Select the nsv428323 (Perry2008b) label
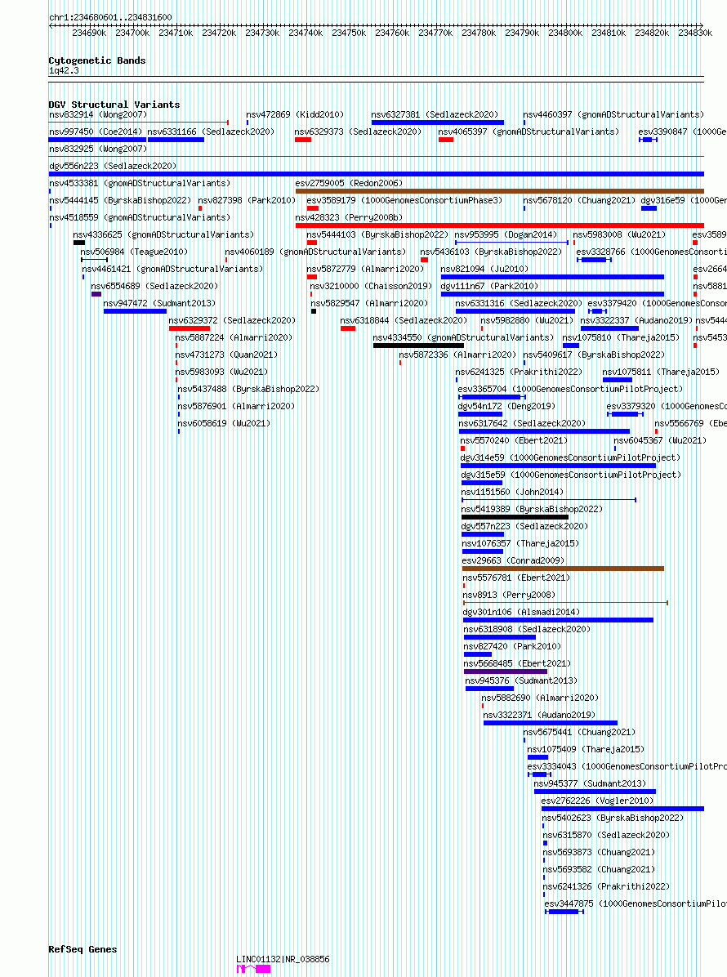The width and height of the screenshot is (727, 977). 349,217
